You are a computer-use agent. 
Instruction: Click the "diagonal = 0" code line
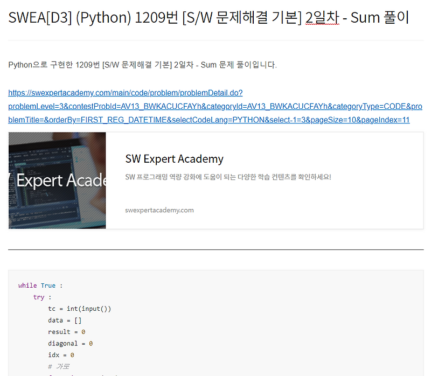point(71,343)
